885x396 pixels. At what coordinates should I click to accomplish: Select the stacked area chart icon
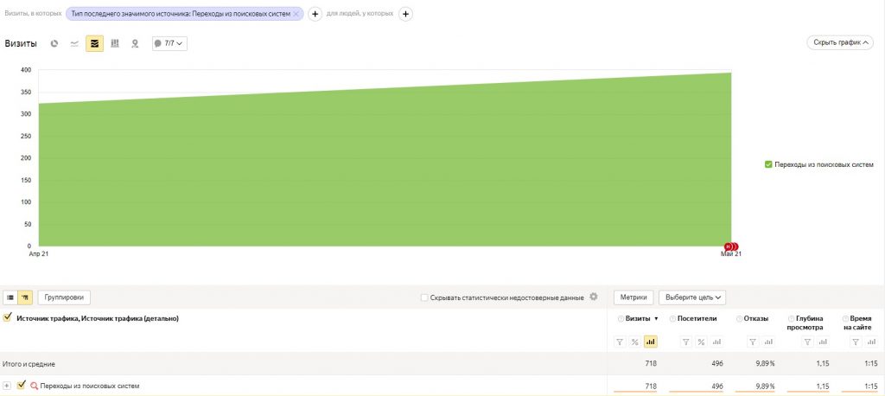pos(94,42)
